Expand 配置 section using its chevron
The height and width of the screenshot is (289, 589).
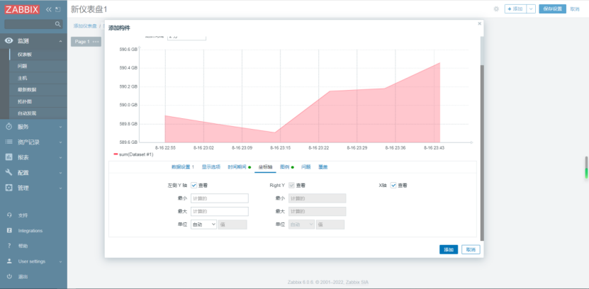point(60,173)
